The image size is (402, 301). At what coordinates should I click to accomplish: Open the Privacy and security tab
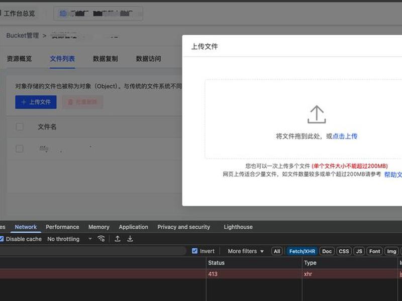coord(183,227)
